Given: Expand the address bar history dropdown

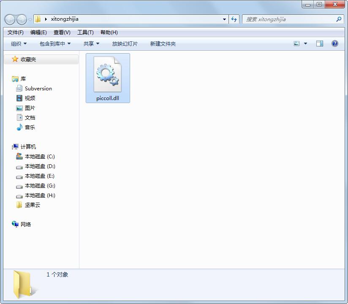Looking at the screenshot, I should tap(225, 19).
